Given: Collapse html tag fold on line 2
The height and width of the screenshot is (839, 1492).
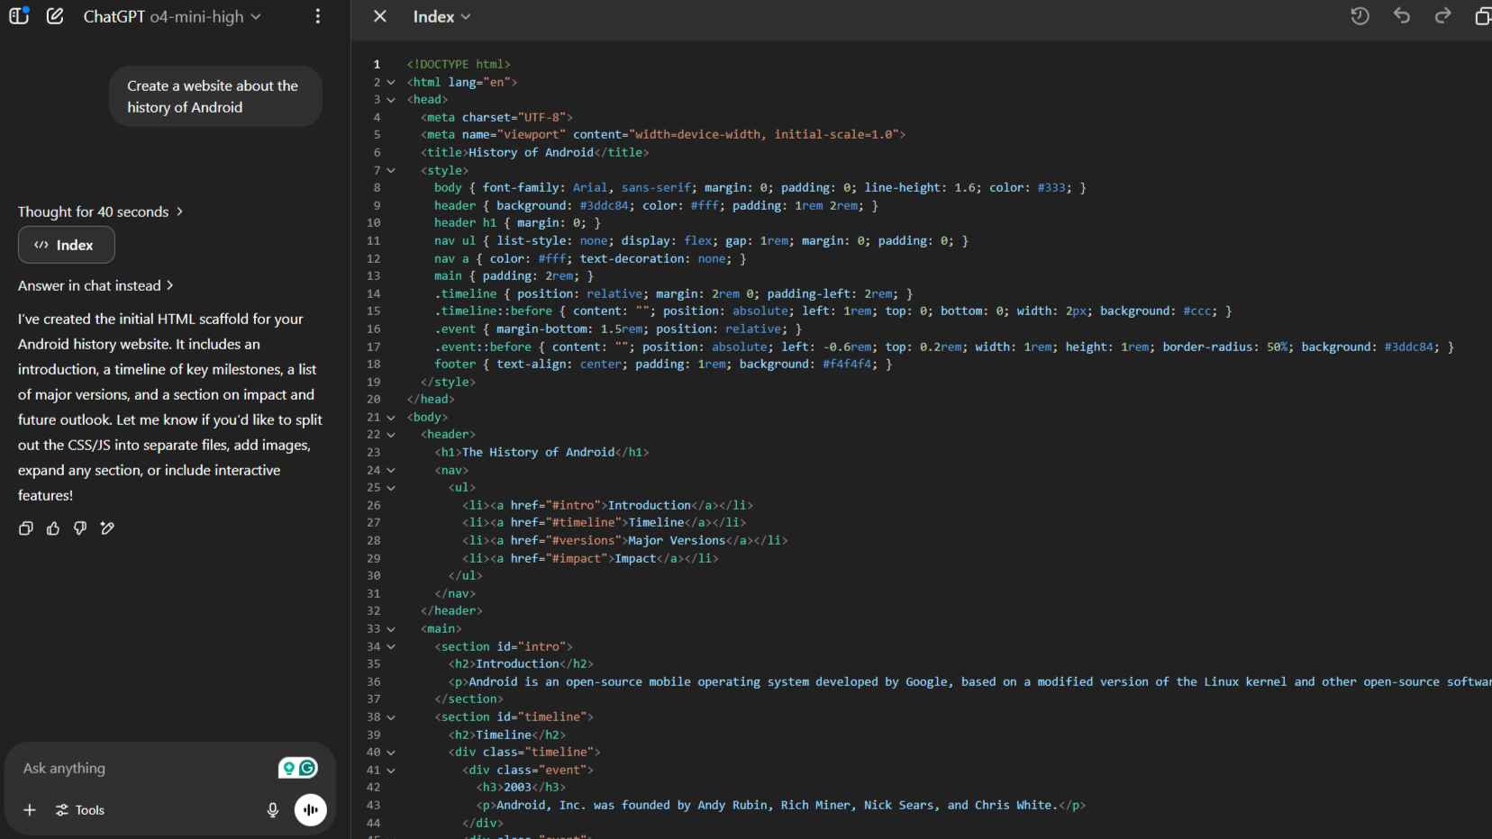Looking at the screenshot, I should click(391, 82).
